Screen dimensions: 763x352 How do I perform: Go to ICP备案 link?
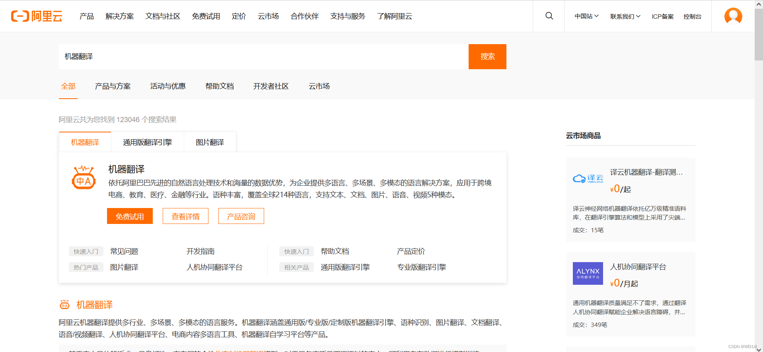click(x=663, y=16)
